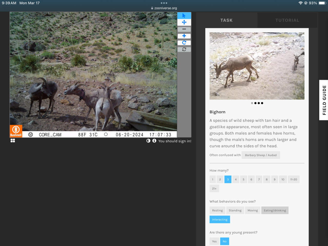Switch to the Task tab

[x=227, y=20]
